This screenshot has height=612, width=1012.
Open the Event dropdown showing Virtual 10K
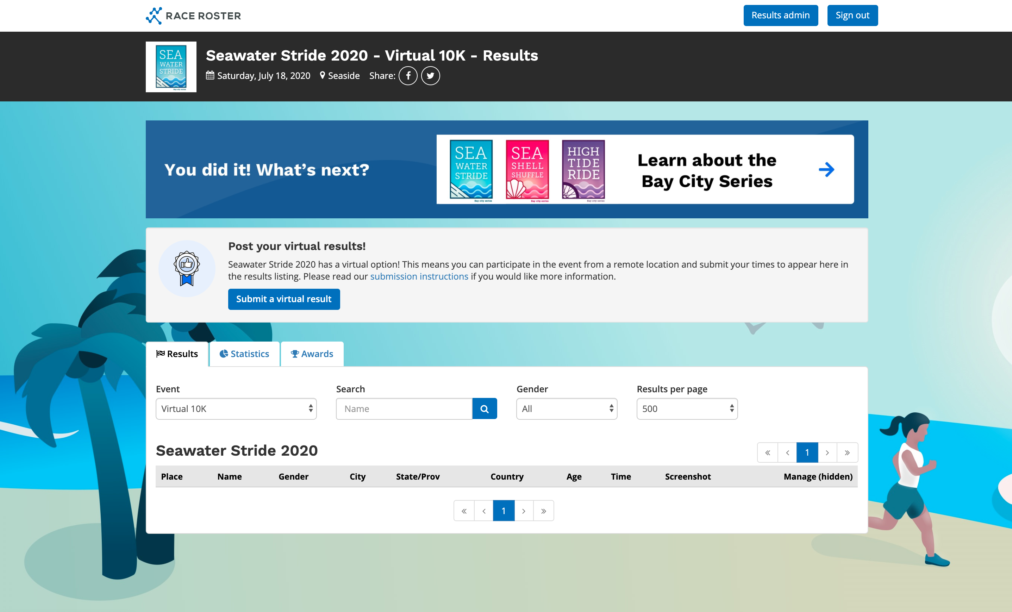tap(236, 409)
